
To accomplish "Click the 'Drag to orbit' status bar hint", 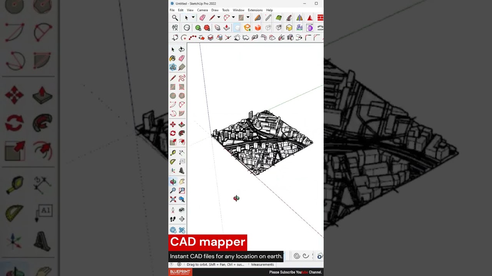I will [215, 264].
